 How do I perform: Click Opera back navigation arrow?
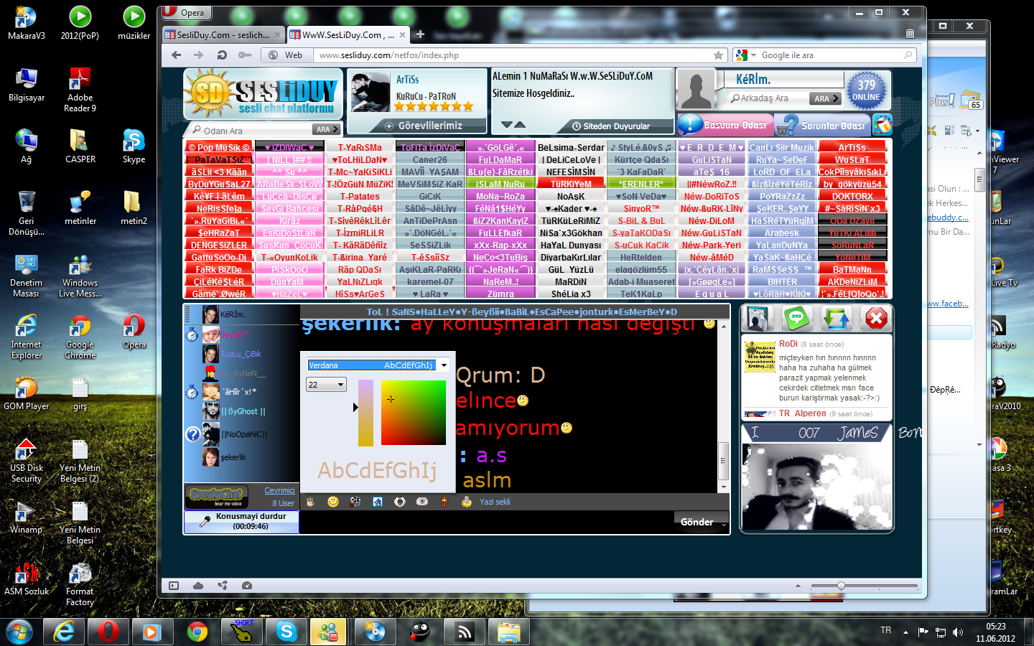point(177,55)
